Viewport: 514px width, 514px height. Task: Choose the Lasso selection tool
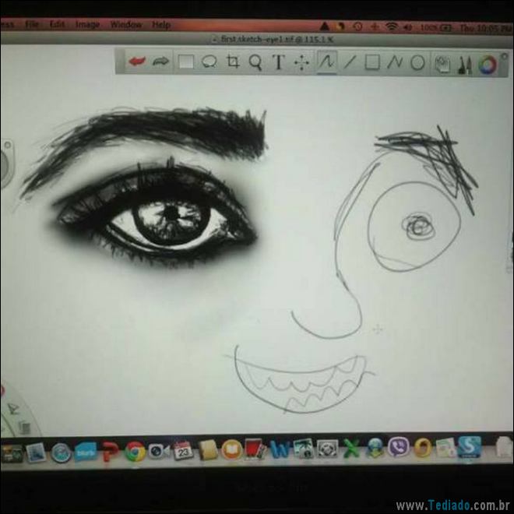(209, 62)
